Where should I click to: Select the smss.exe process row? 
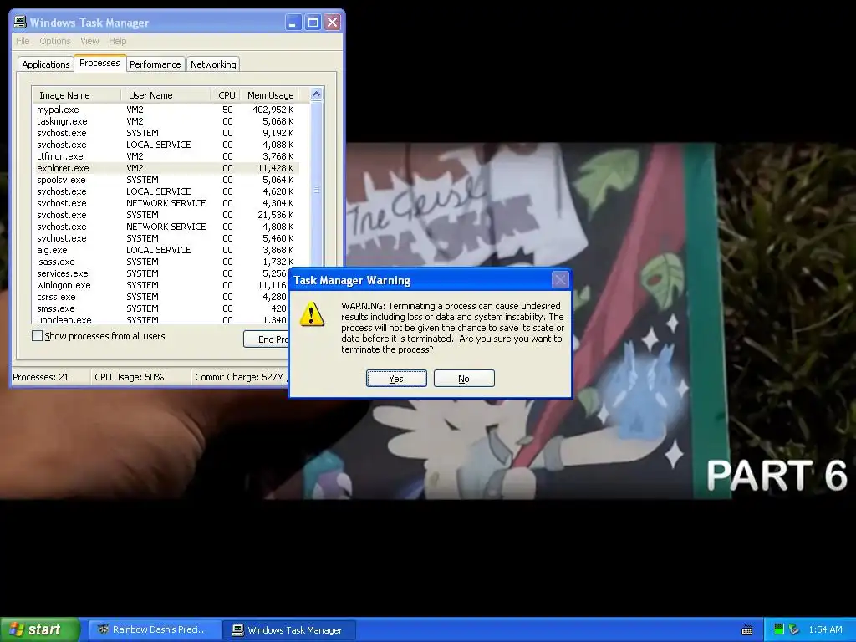point(161,308)
